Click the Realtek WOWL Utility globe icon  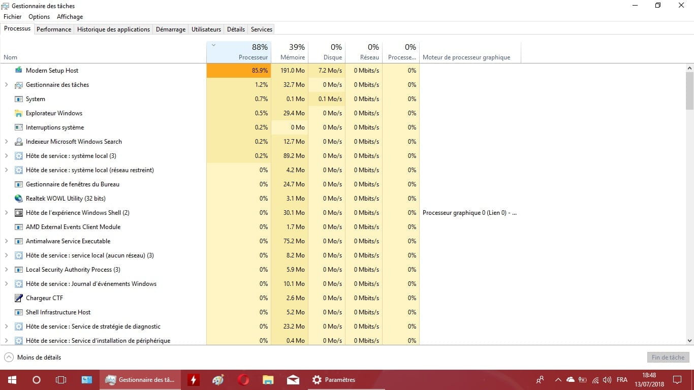coord(19,198)
